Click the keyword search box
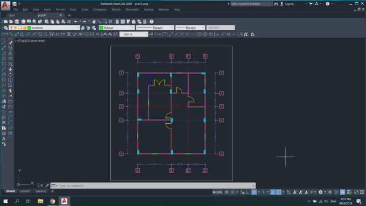 (251, 4)
